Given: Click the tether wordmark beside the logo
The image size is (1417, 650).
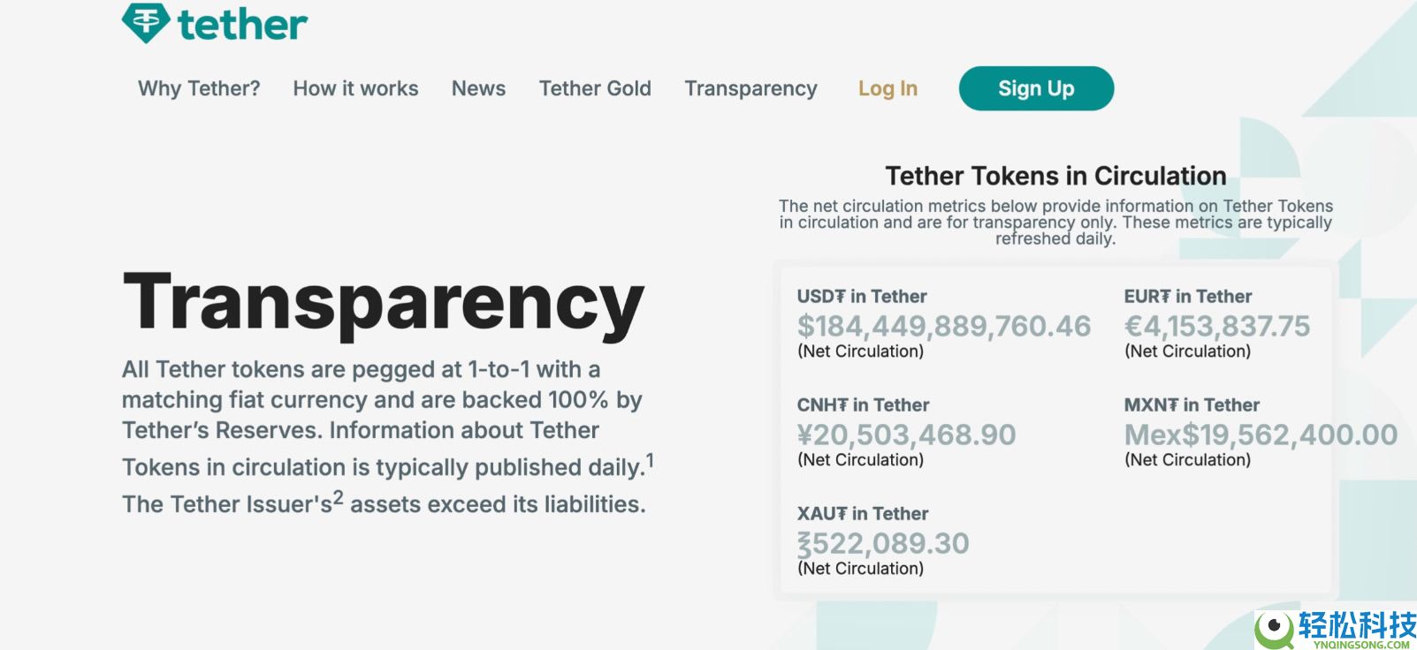Looking at the screenshot, I should pyautogui.click(x=243, y=25).
